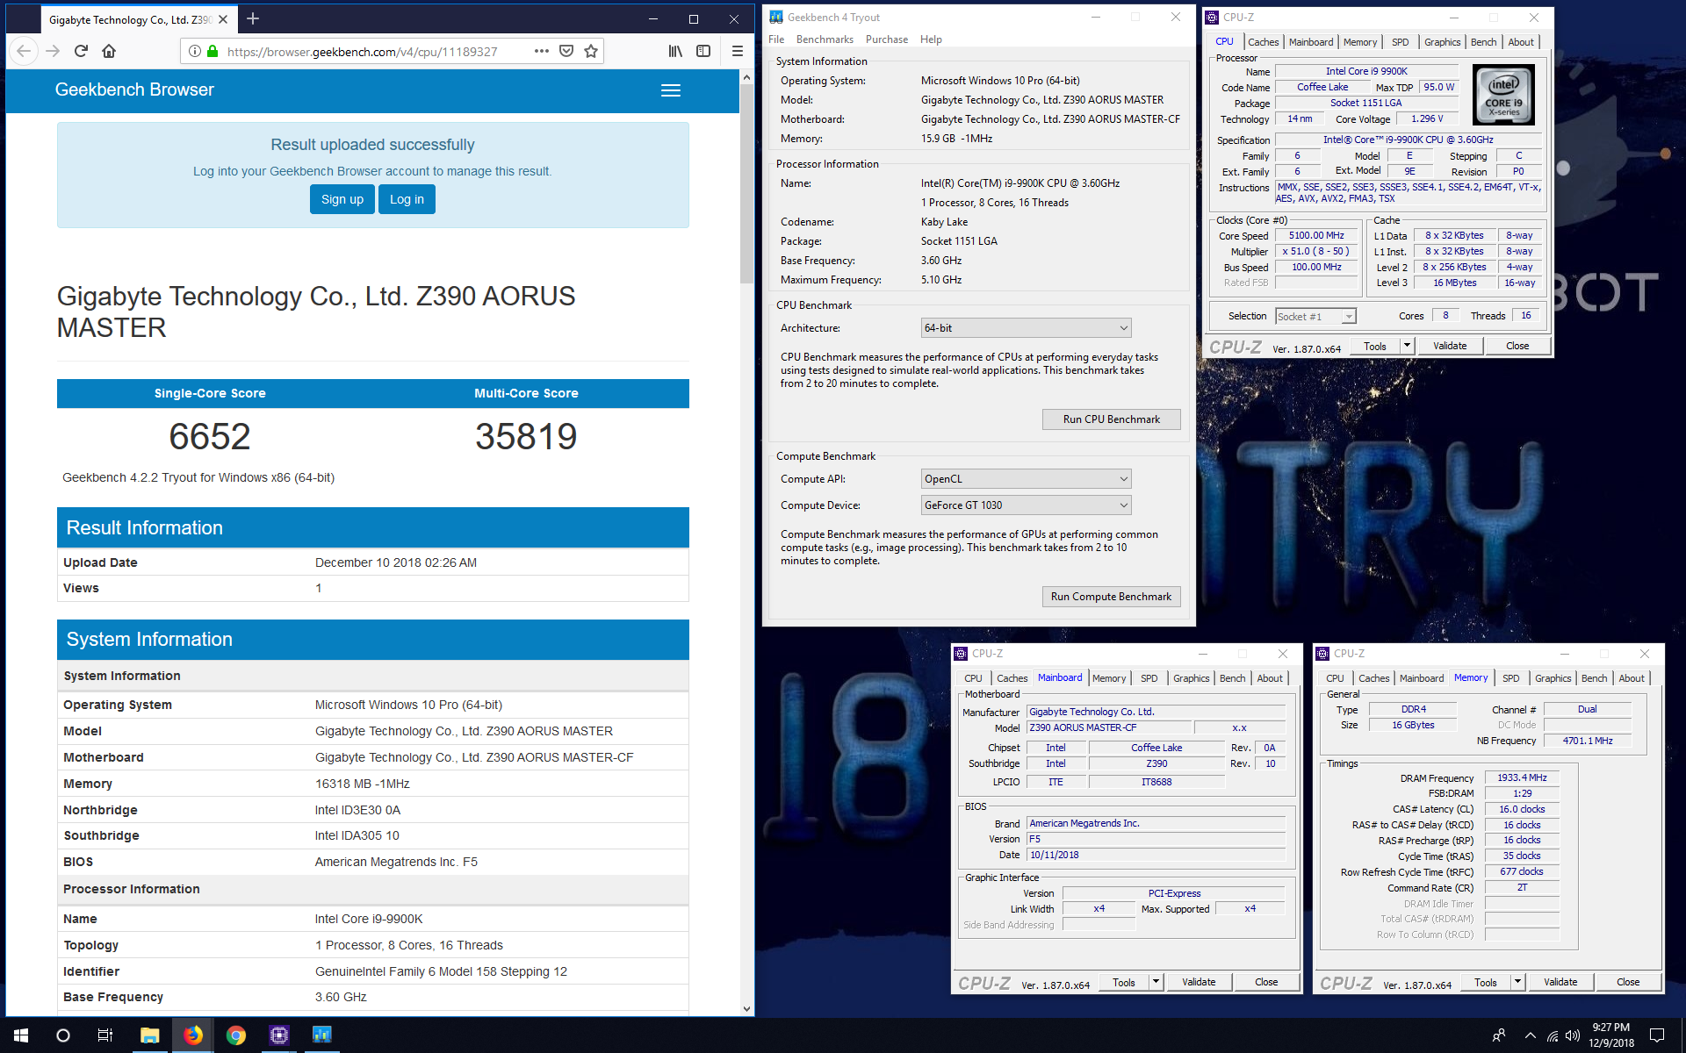Toggle Firefox sidebar view icon
This screenshot has height=1053, width=1686.
point(703,51)
